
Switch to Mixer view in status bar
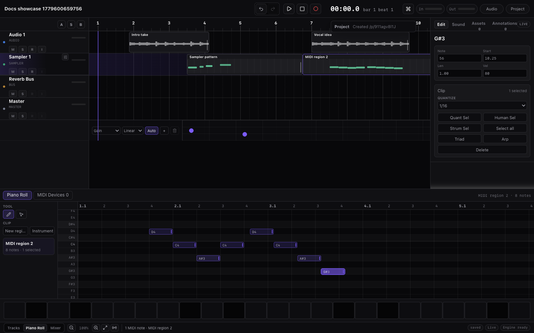[56, 328]
